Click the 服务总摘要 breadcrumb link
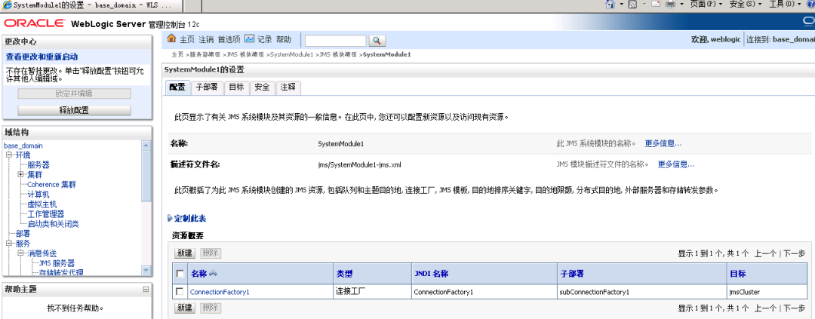Viewport: 815px width, 319px height. (x=205, y=54)
